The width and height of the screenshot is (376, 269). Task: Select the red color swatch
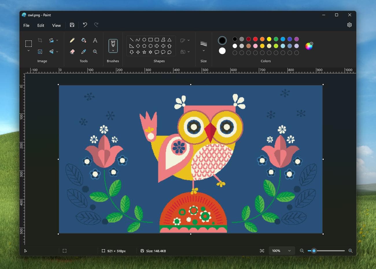pos(255,39)
